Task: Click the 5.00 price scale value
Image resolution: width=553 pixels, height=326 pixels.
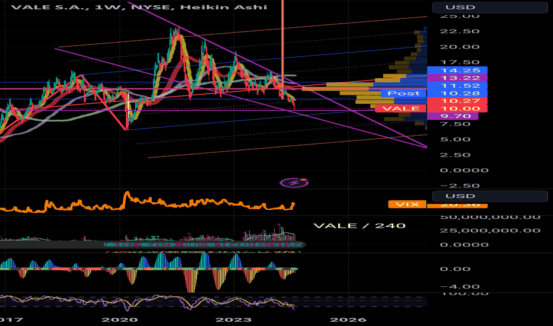Action: (455, 139)
